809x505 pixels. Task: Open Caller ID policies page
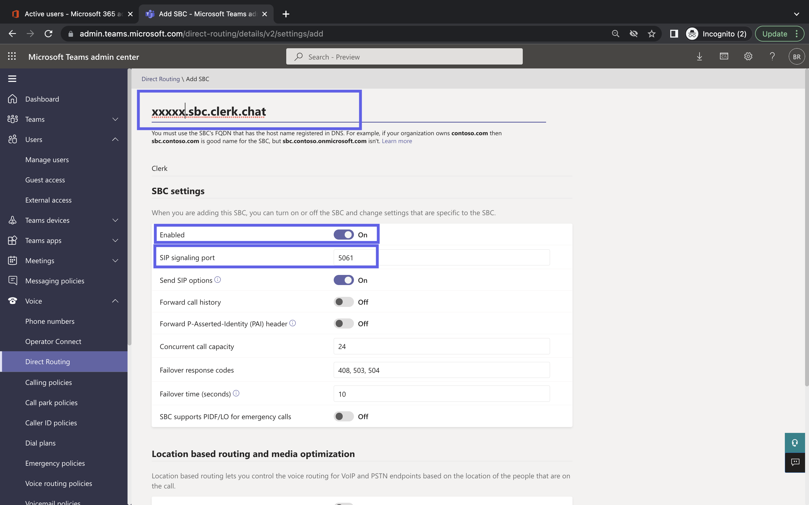point(51,423)
